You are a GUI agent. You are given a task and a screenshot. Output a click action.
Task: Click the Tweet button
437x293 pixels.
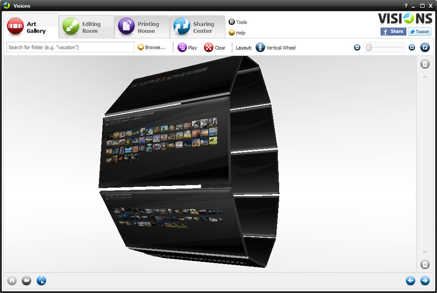click(x=420, y=31)
